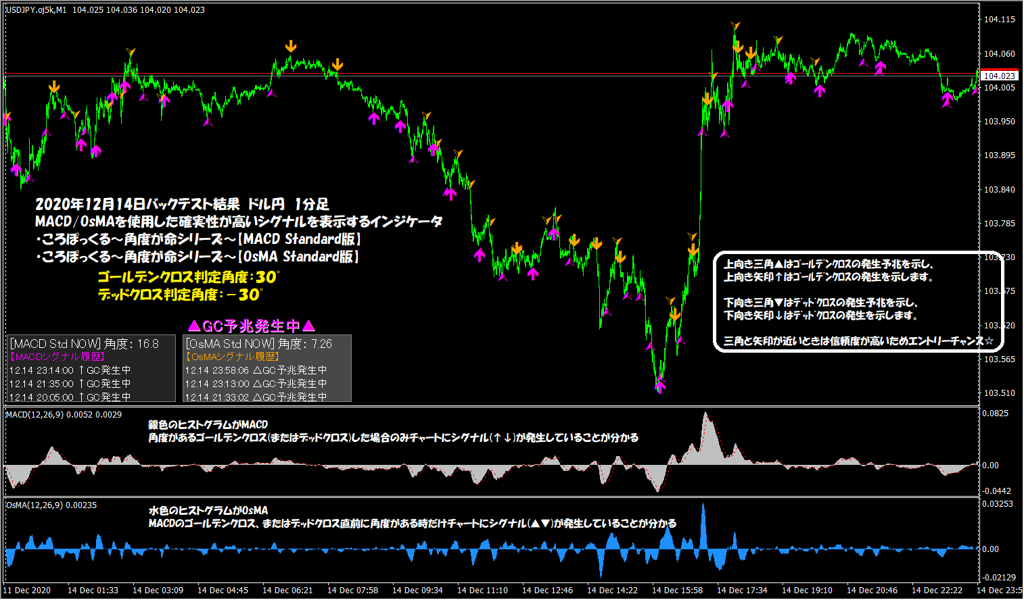The width and height of the screenshot is (1024, 600).
Task: Click the 104.115 price axis value
Action: coord(999,20)
